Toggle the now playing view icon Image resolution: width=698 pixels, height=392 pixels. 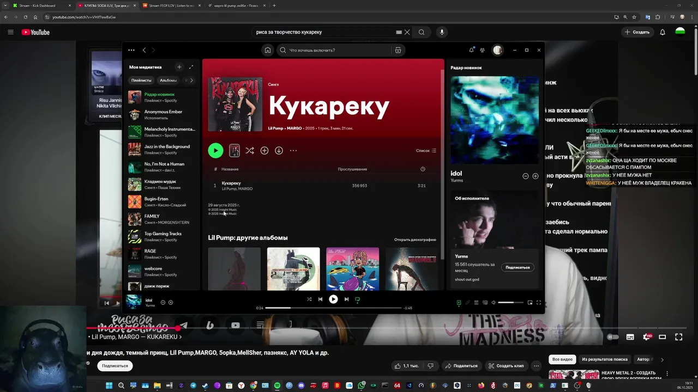point(459,302)
